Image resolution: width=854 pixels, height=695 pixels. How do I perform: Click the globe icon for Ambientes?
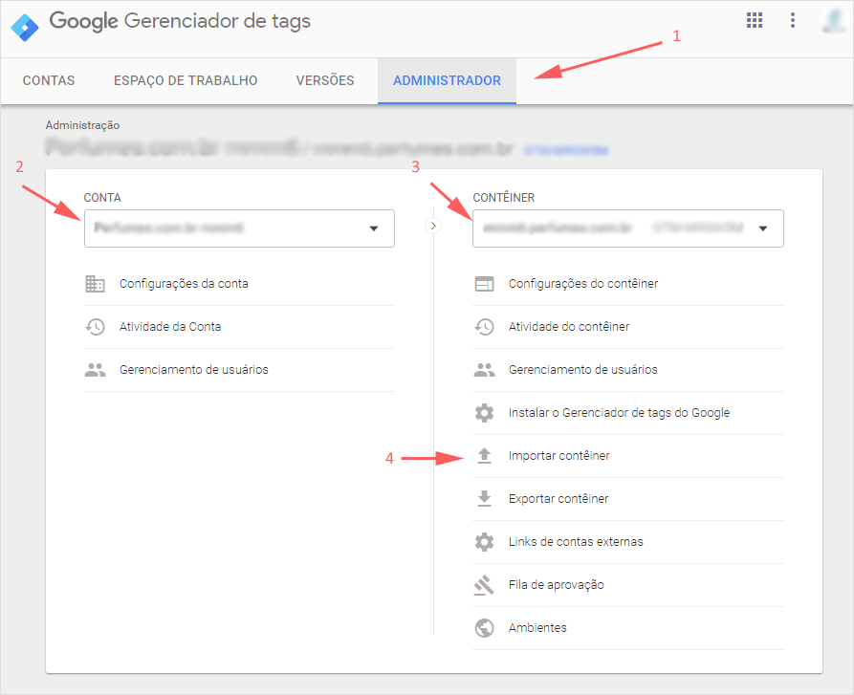(x=484, y=627)
